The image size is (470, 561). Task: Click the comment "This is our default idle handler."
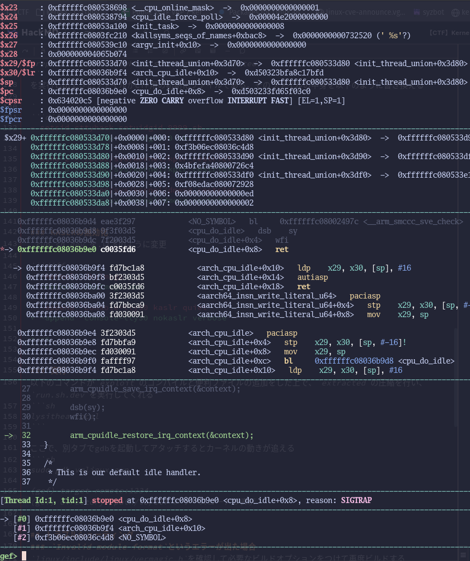129,472
